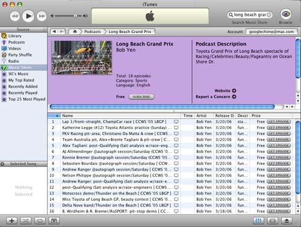Click the Subscribe button

click(141, 97)
